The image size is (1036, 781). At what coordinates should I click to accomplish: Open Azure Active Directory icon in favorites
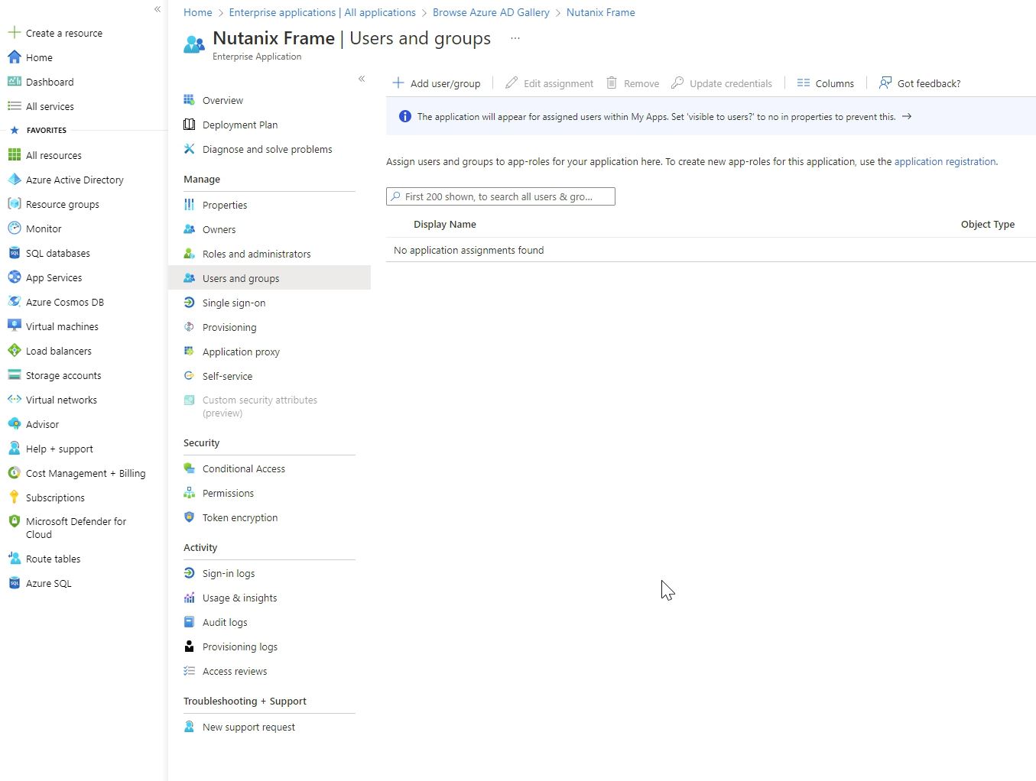(x=14, y=180)
